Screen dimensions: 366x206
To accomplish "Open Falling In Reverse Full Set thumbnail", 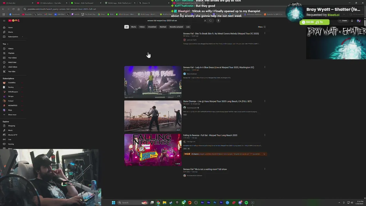I will [x=153, y=150].
